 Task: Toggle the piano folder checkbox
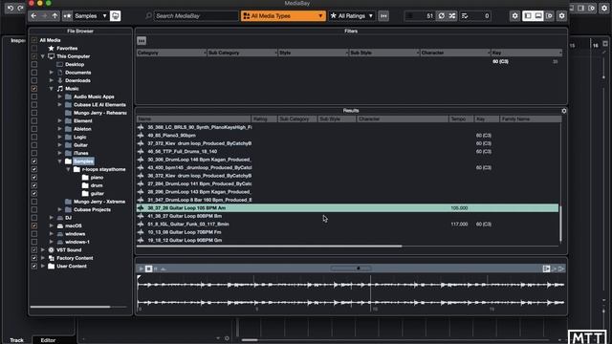click(34, 178)
